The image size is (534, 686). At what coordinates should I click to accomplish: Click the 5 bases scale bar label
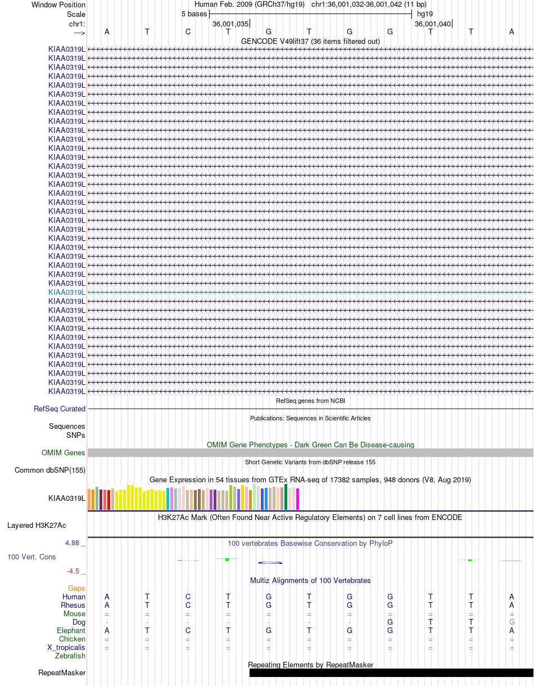(194, 14)
